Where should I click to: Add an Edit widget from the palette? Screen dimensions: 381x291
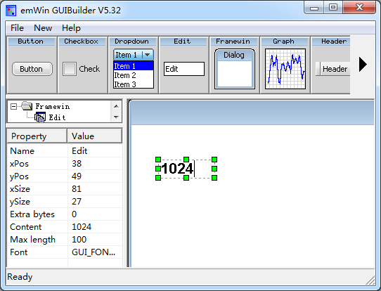184,65
